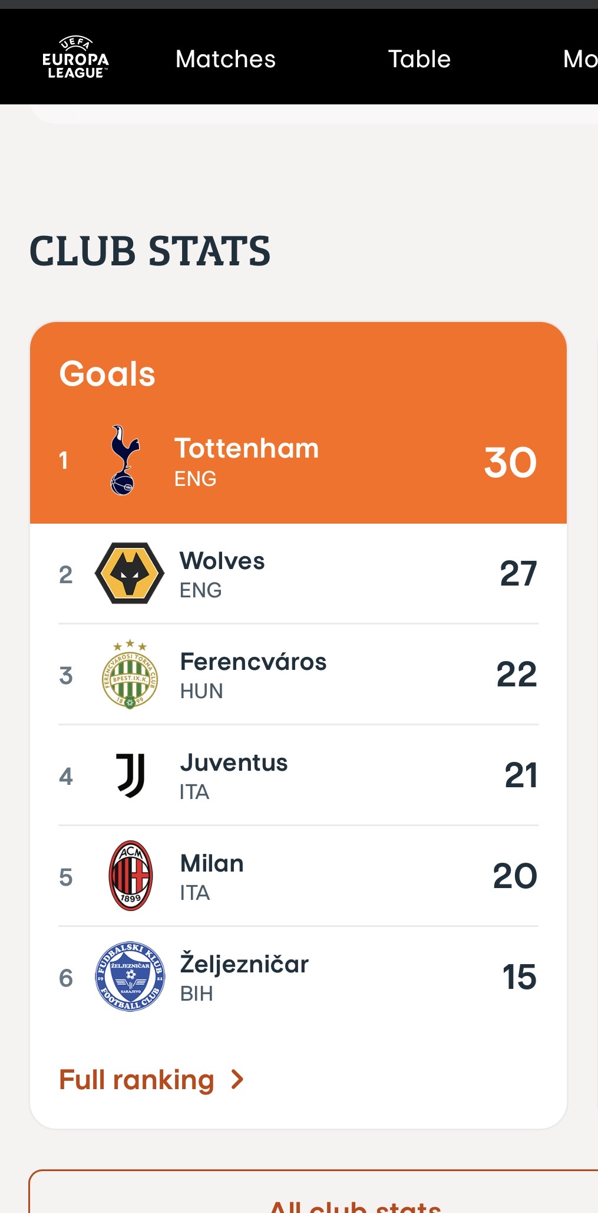Click the AC Milan crest
The image size is (598, 1213).
[x=131, y=876]
